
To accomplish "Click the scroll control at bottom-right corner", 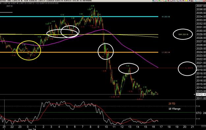I will click(204, 126).
